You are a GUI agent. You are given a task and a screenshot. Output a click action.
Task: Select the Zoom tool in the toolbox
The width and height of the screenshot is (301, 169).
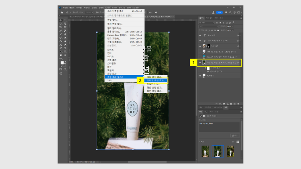65,55
